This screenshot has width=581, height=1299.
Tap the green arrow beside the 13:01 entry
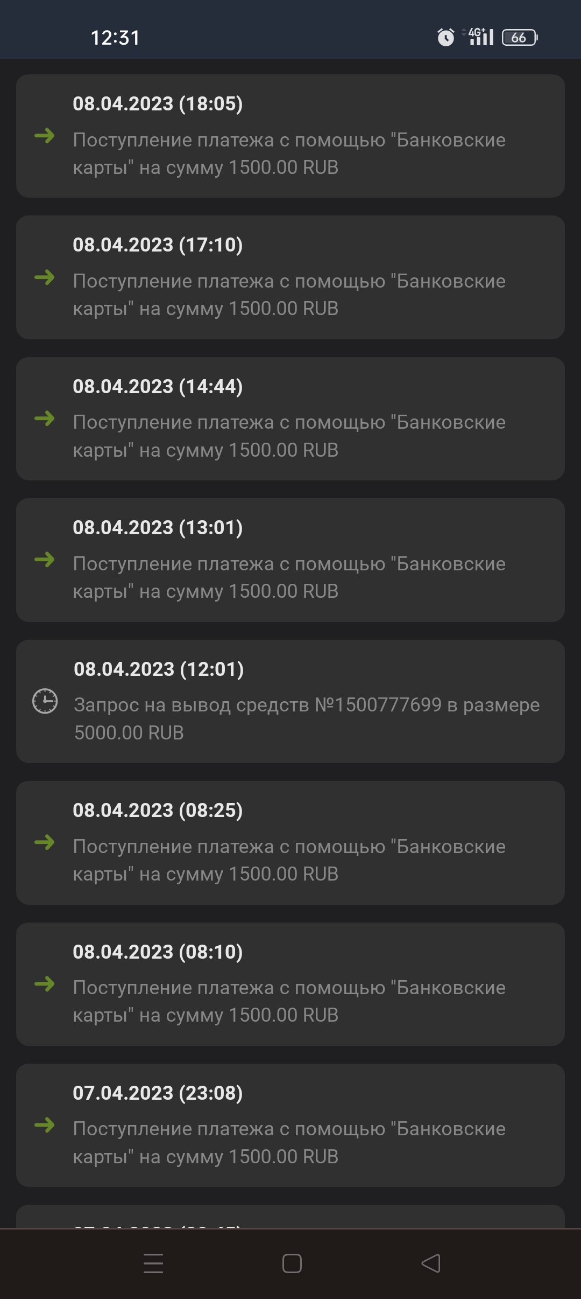[45, 560]
